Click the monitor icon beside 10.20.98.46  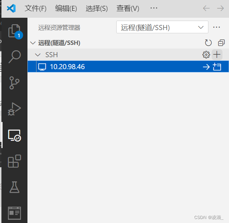[42, 67]
